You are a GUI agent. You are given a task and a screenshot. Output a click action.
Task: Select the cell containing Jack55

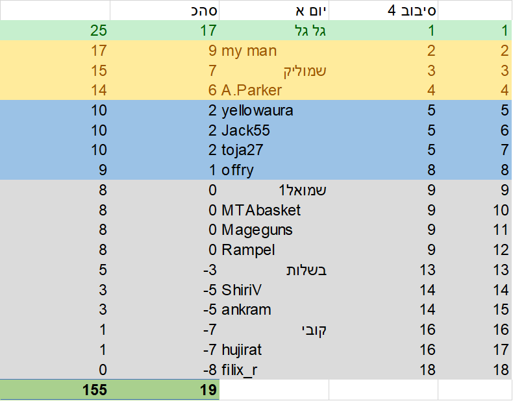[x=274, y=130]
